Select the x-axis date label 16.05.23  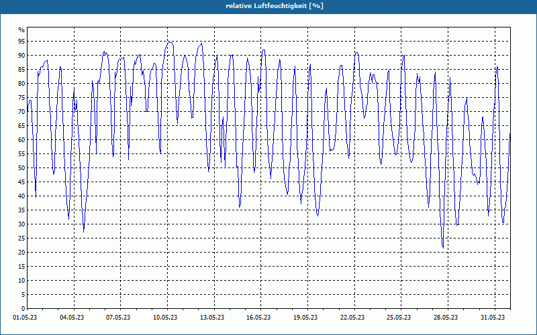tap(258, 318)
